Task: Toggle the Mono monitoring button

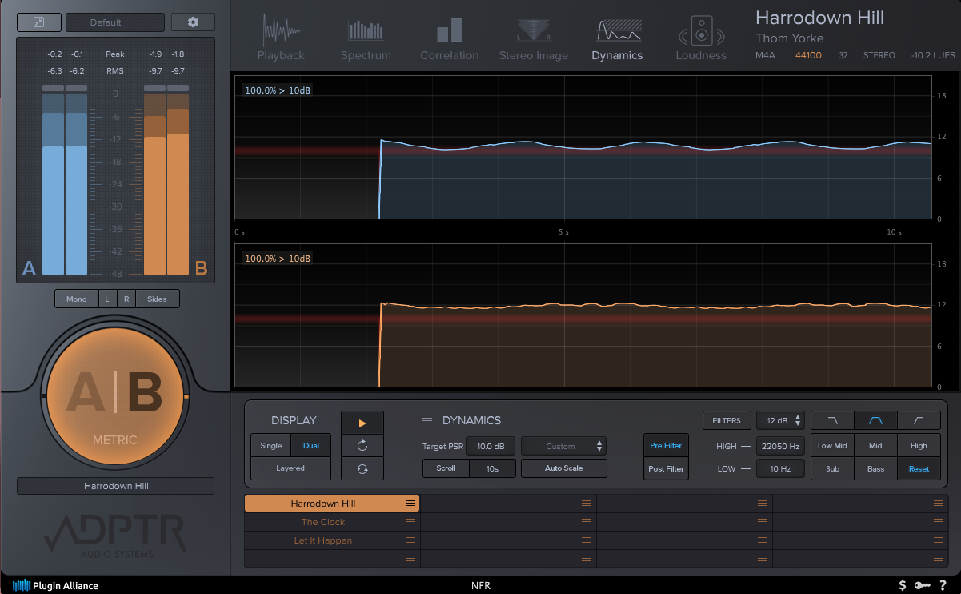Action: pos(77,299)
